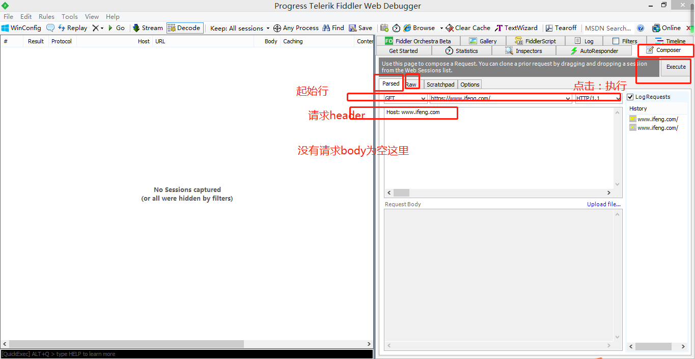Open the Log tab
695x359 pixels.
[x=583, y=41]
